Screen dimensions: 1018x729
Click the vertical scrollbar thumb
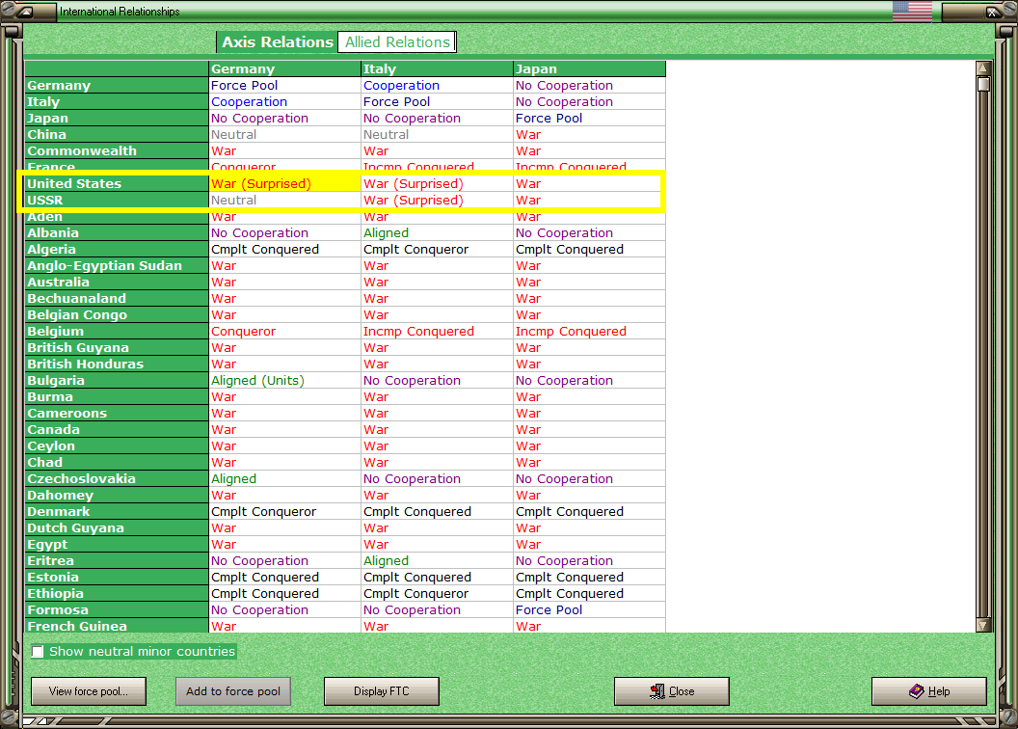click(983, 85)
